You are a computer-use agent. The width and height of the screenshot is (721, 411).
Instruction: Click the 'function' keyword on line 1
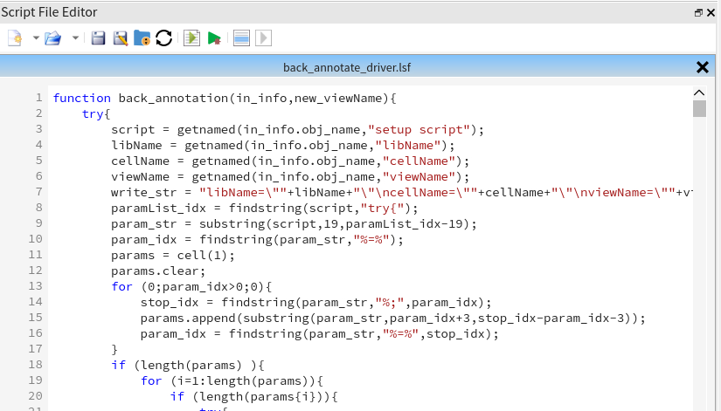tap(82, 99)
